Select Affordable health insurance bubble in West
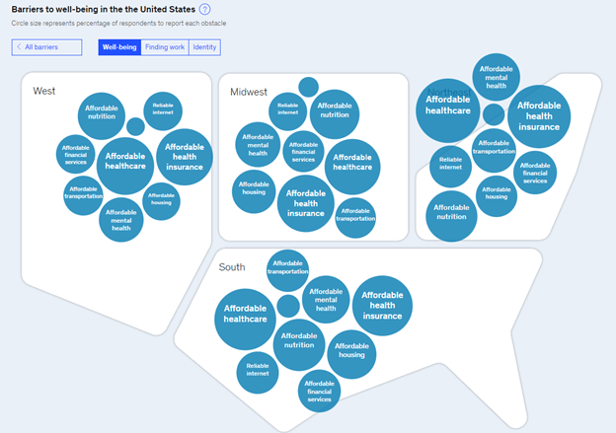This screenshot has height=433, width=616. pos(185,157)
